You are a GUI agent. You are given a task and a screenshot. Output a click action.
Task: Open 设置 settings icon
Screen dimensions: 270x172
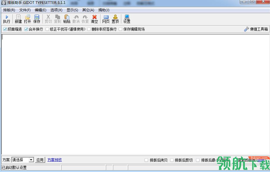coord(127,19)
